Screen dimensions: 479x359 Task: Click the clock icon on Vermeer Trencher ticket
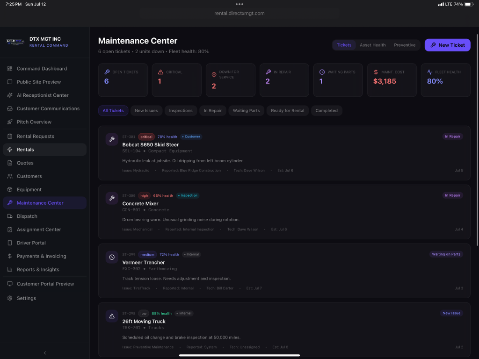(112, 257)
